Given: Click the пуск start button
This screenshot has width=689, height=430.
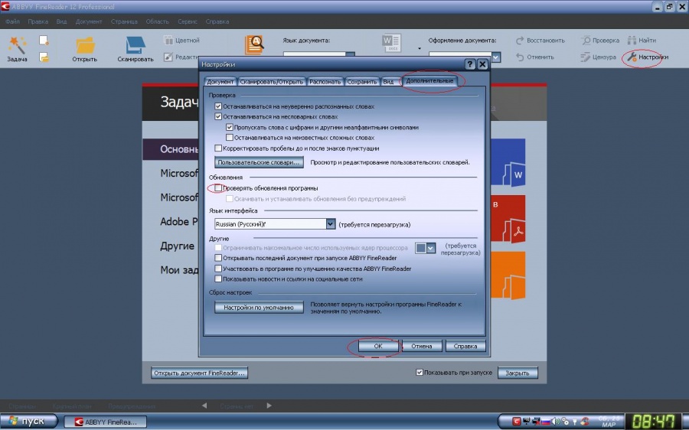Looking at the screenshot, I should click(28, 422).
